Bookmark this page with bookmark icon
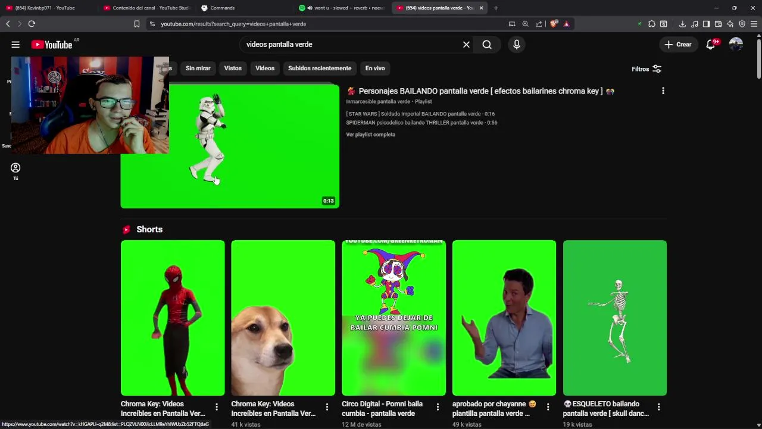This screenshot has height=429, width=762. tap(136, 24)
